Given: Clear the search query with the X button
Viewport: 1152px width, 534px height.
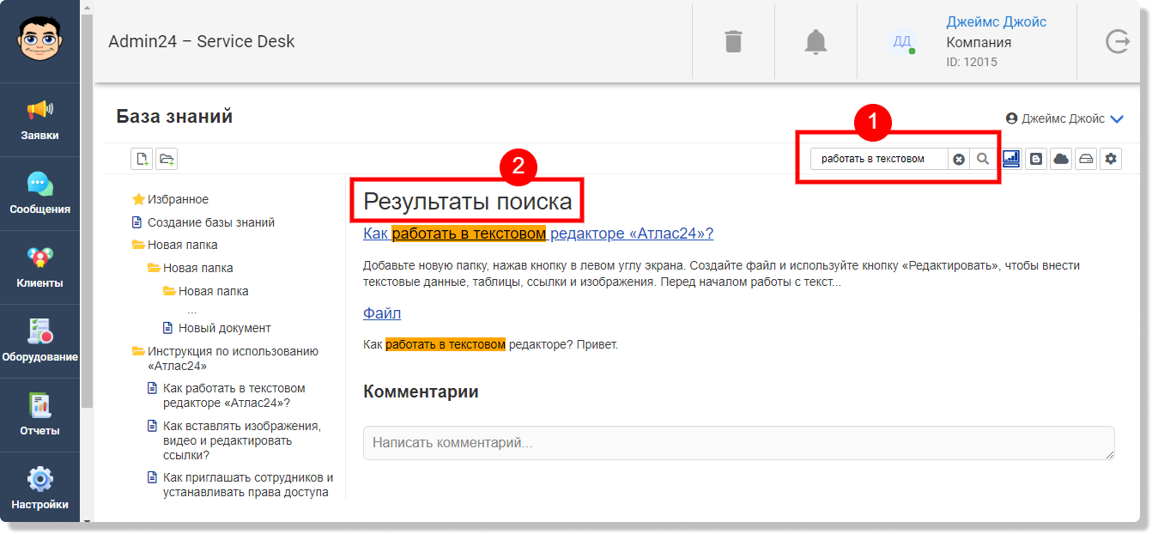Looking at the screenshot, I should point(959,159).
